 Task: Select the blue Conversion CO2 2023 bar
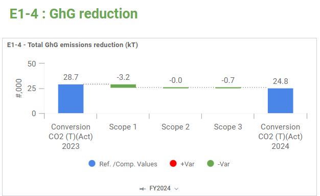click(71, 99)
